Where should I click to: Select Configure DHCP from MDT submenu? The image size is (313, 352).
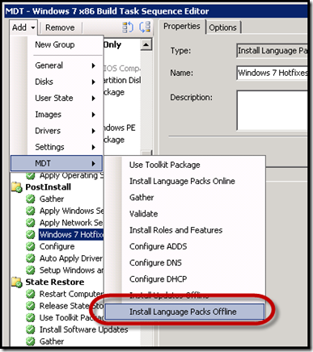pyautogui.click(x=159, y=279)
